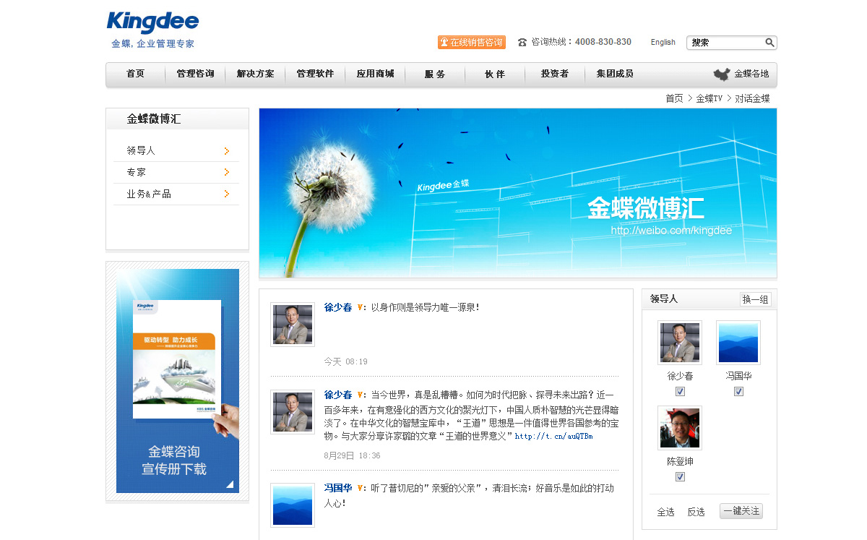Open 徐少春's photo in the 领导人 panel

[x=680, y=343]
